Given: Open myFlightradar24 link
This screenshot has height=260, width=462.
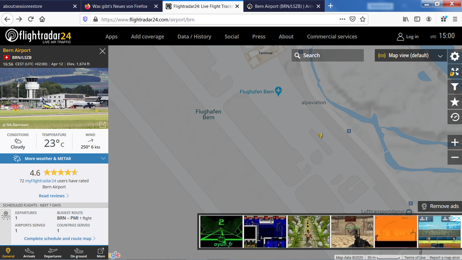Looking at the screenshot, I should coord(41,181).
